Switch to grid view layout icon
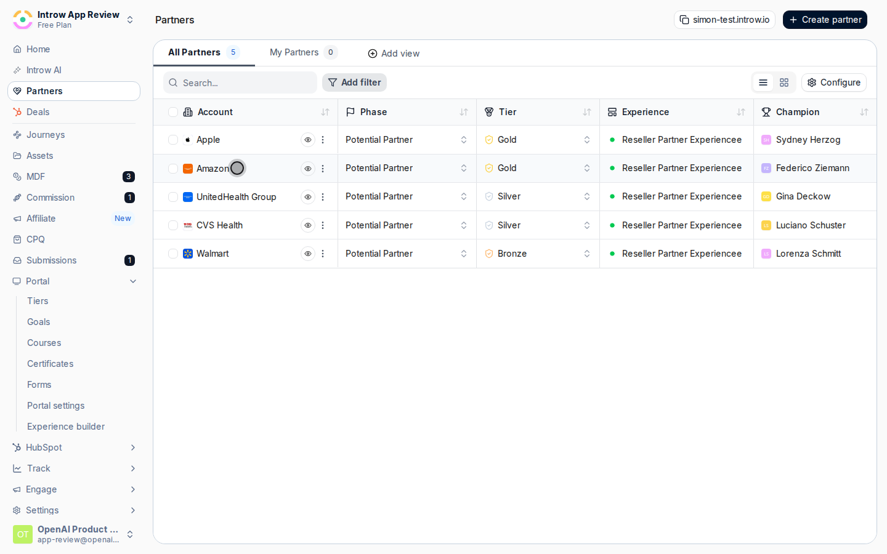Screen dimensions: 887x554 784,82
